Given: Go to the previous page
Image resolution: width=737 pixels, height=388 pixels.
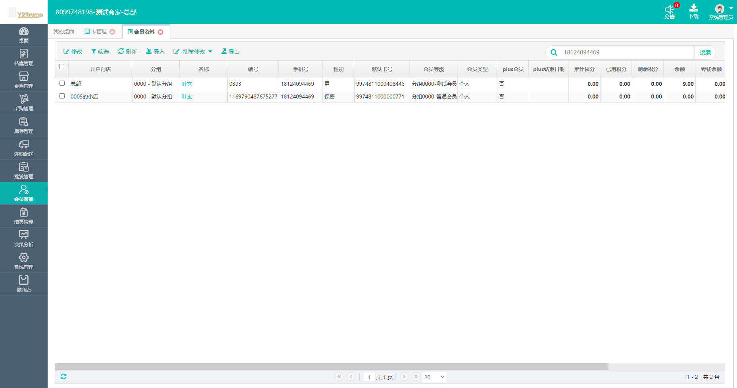Looking at the screenshot, I should click(x=351, y=376).
